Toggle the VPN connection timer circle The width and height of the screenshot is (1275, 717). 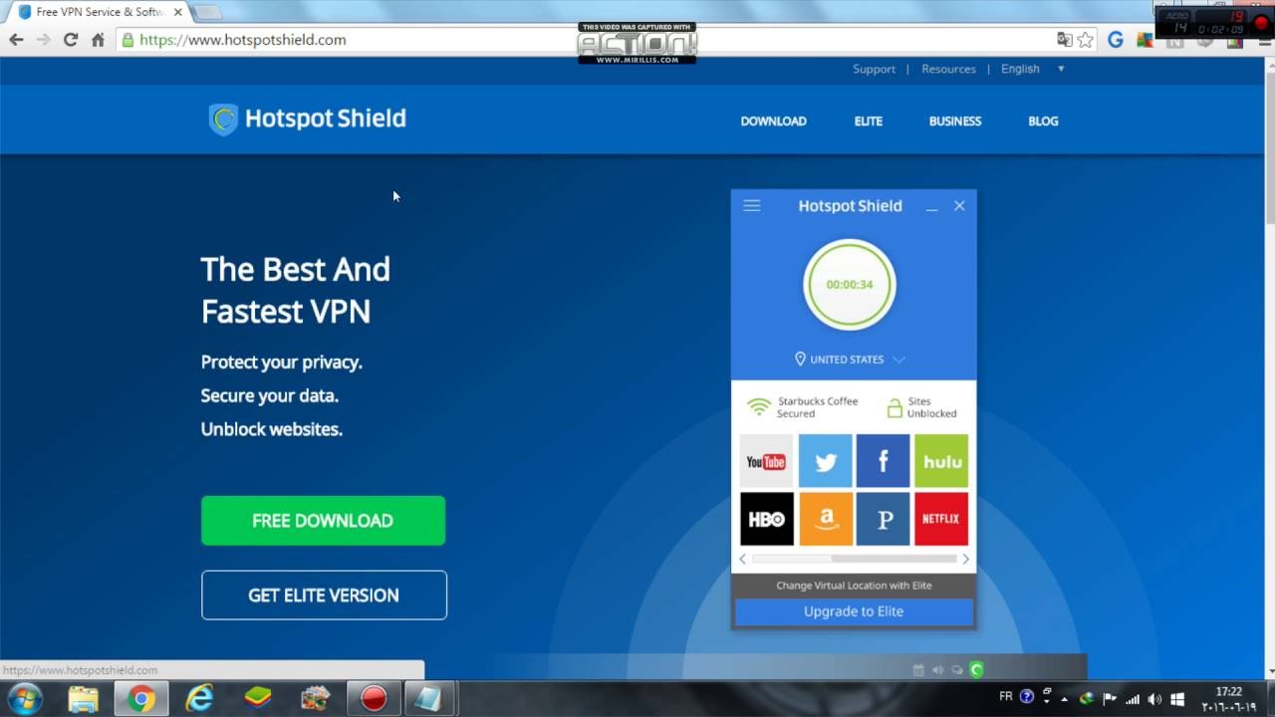tap(850, 284)
